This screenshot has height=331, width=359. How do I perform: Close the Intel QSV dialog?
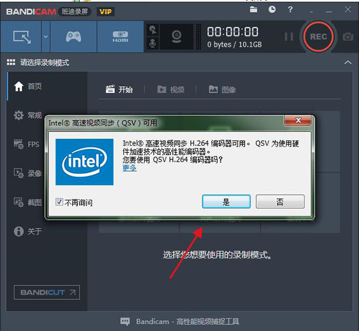298,120
